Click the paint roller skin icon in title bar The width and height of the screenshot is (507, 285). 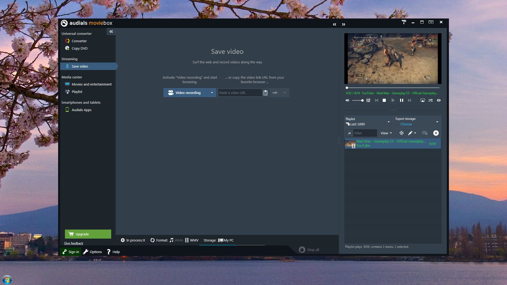[404, 22]
